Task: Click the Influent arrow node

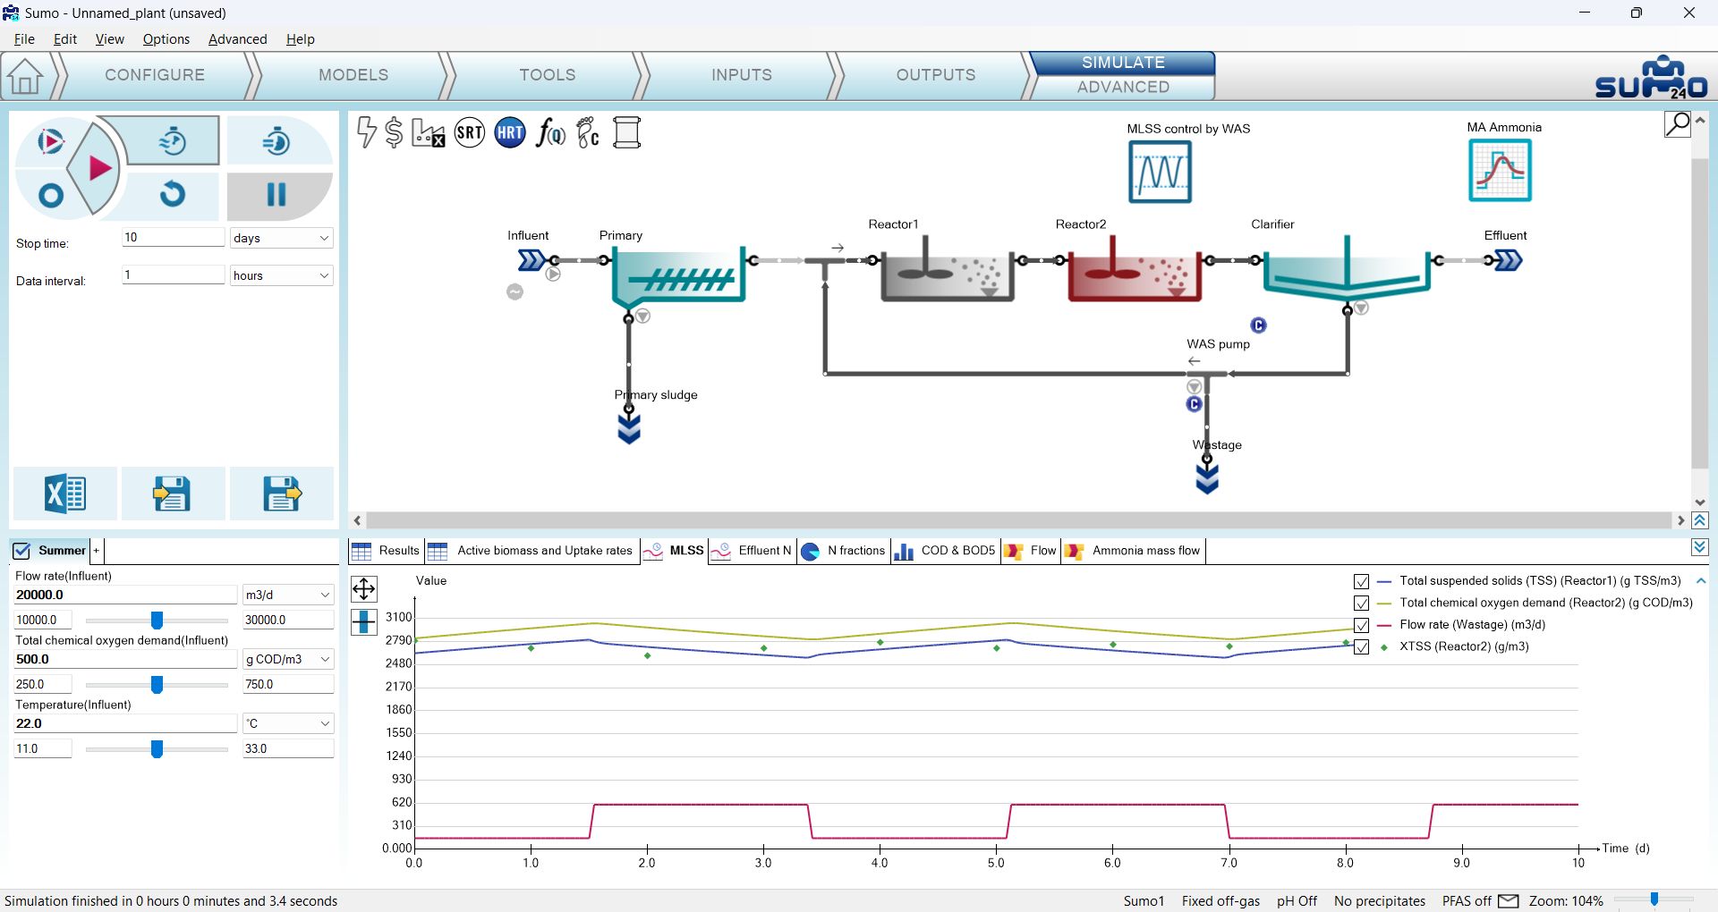Action: [x=531, y=260]
